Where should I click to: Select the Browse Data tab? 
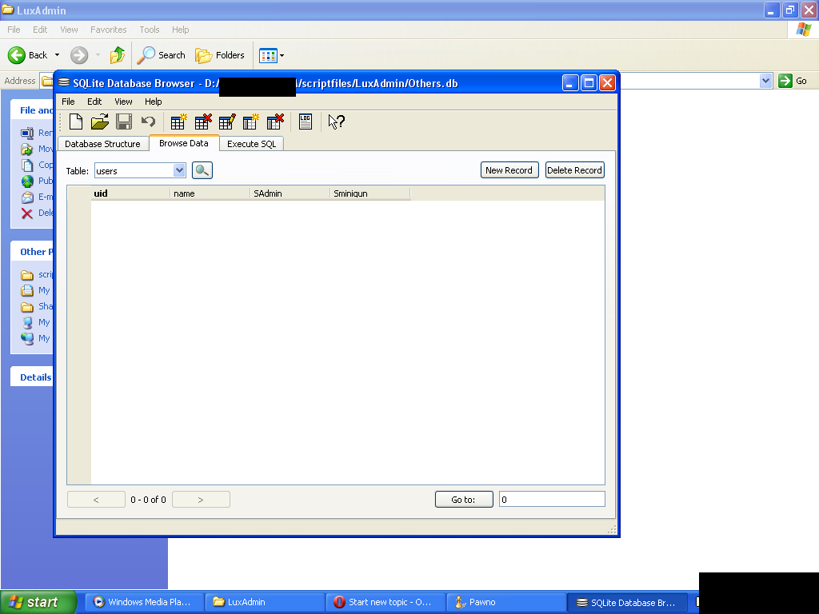pyautogui.click(x=183, y=143)
